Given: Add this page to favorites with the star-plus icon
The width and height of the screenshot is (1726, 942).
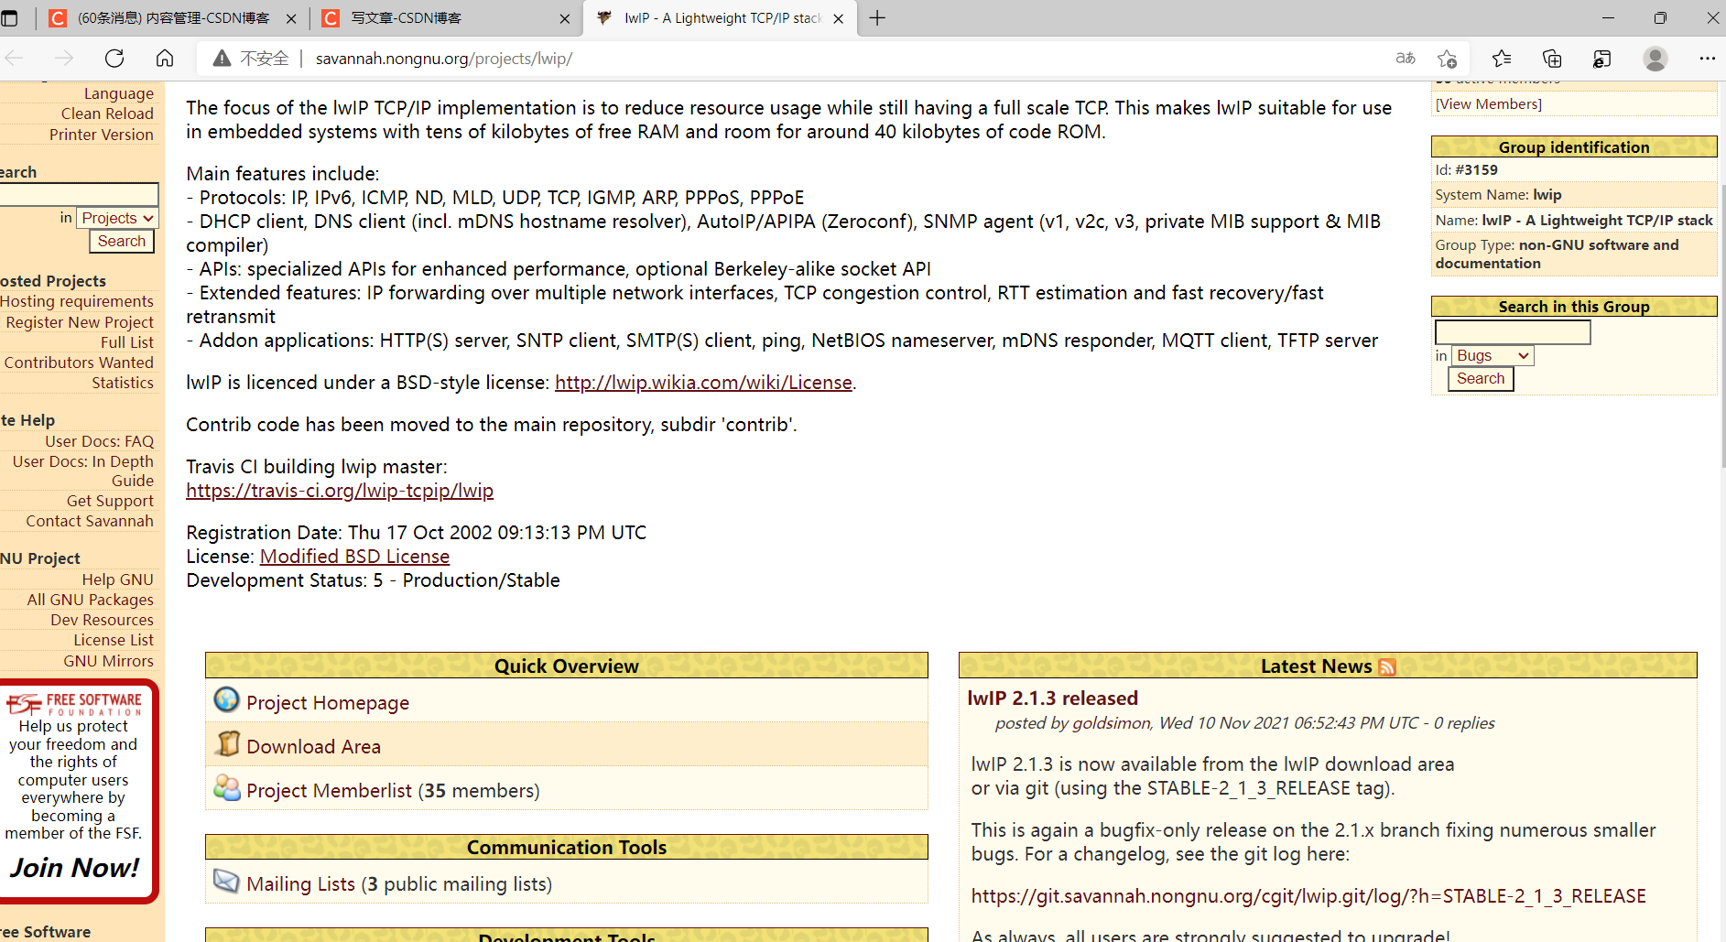Looking at the screenshot, I should click(x=1447, y=59).
